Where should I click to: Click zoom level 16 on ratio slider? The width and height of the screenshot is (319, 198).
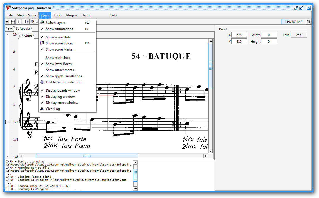tap(15, 34)
